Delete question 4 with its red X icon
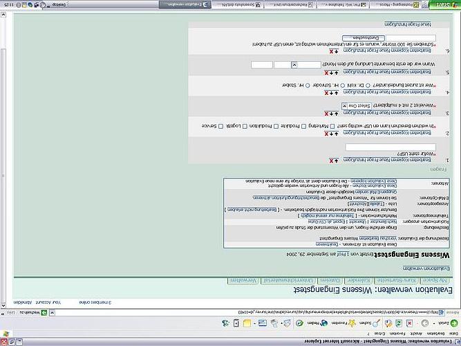 326,93
